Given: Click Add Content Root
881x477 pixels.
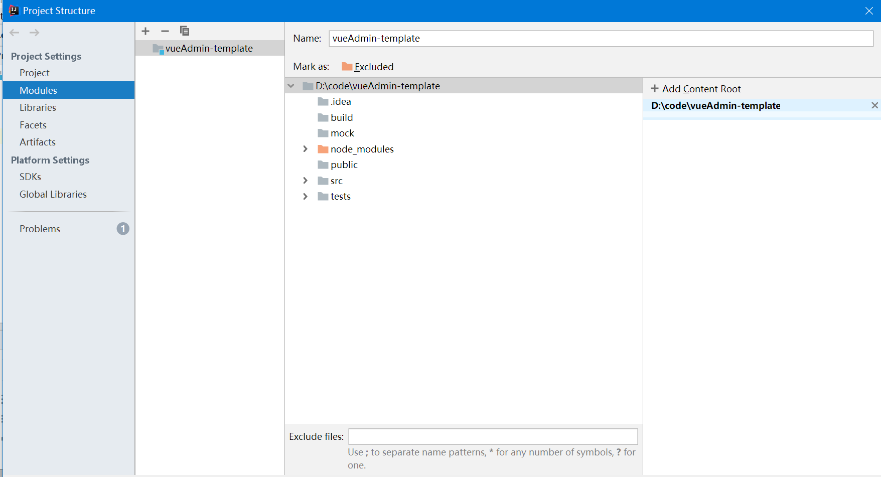Looking at the screenshot, I should click(695, 89).
